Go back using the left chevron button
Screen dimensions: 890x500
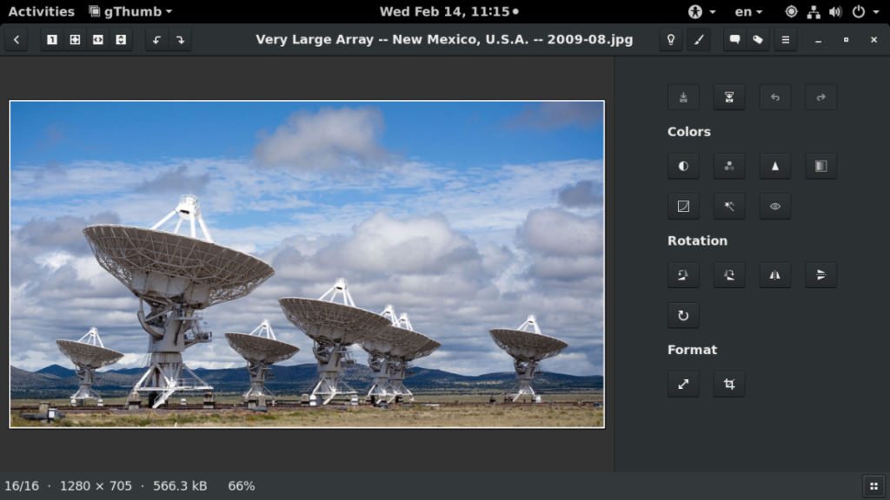(x=17, y=40)
